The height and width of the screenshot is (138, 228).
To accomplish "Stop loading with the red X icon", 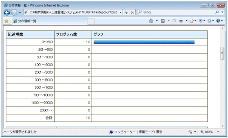I will pos(132,12).
